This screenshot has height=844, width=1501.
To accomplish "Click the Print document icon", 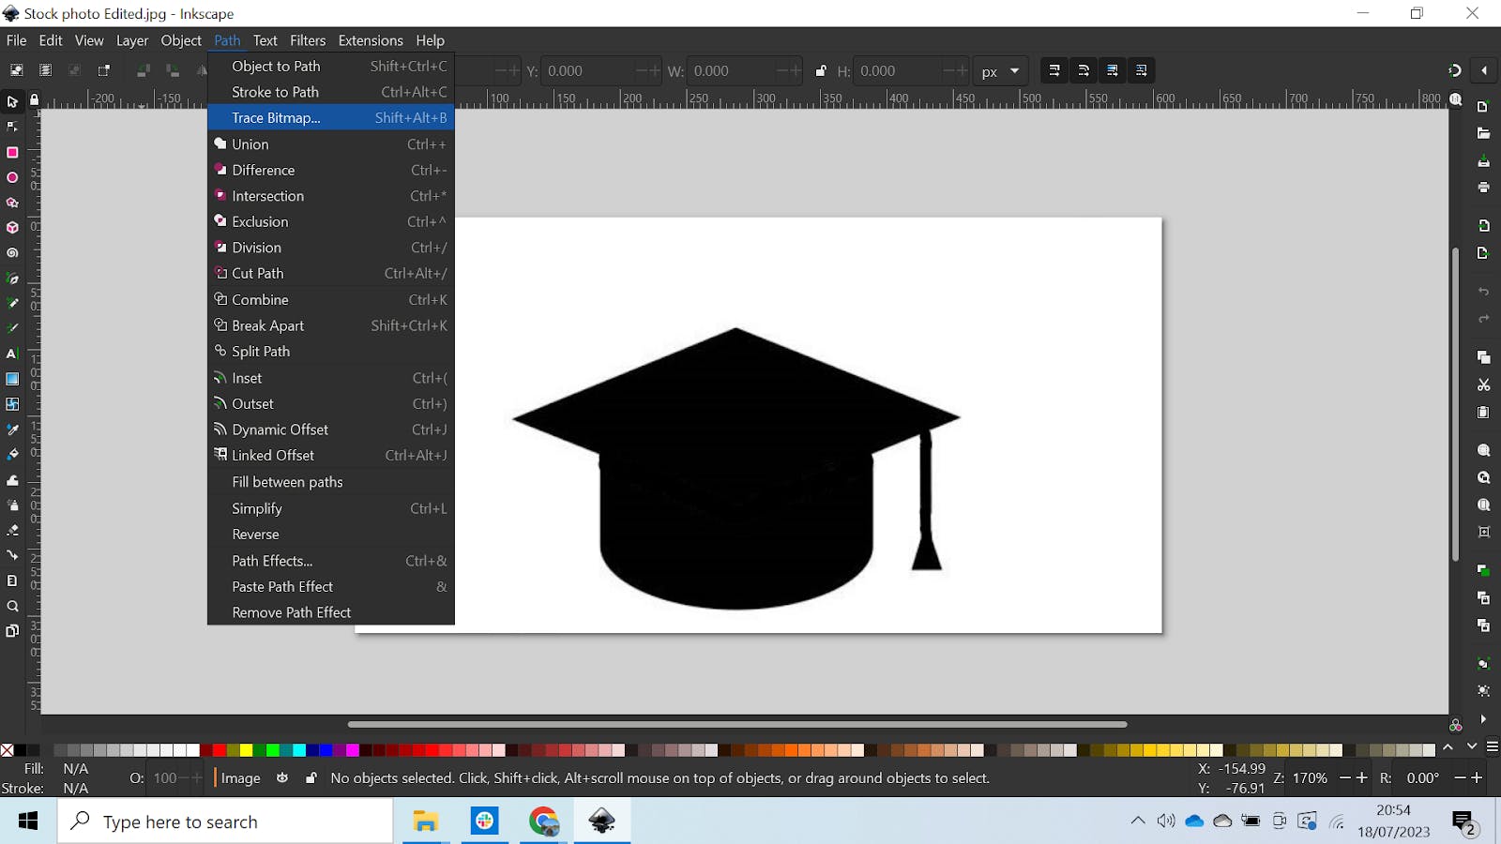I will 1483,188.
